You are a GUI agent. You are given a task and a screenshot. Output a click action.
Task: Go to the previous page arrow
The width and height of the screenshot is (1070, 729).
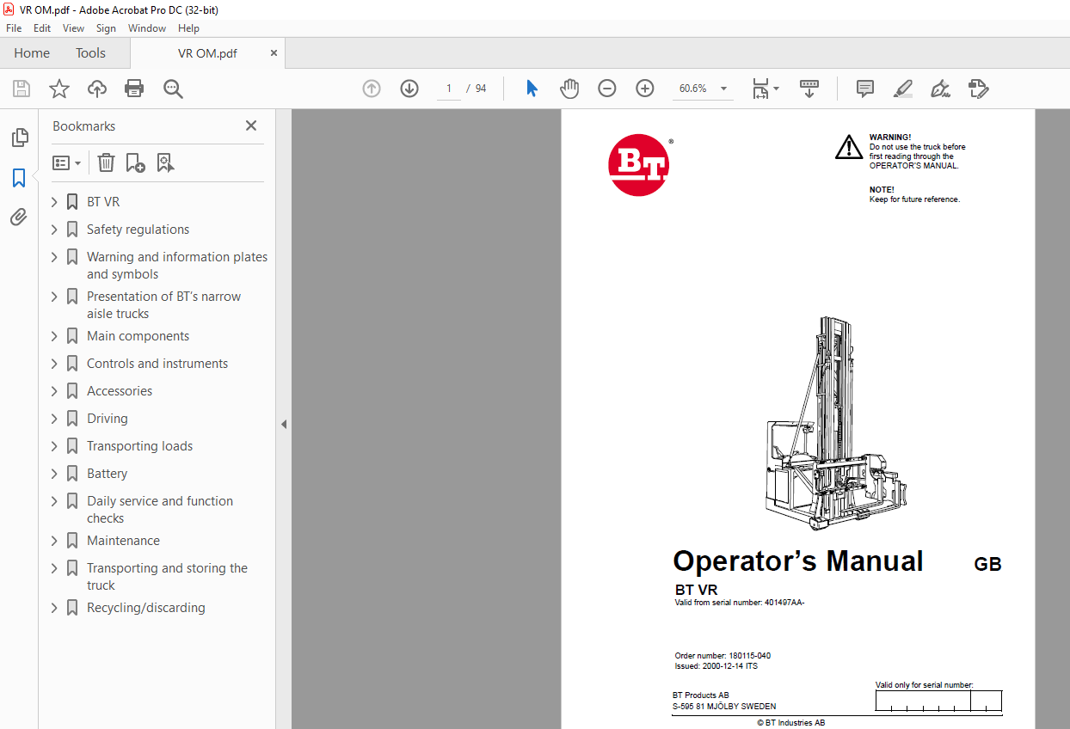(x=372, y=89)
